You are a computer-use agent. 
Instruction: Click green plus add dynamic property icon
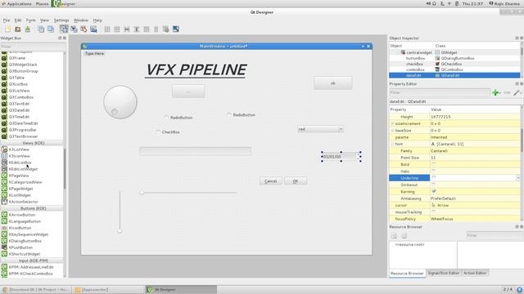pyautogui.click(x=496, y=92)
